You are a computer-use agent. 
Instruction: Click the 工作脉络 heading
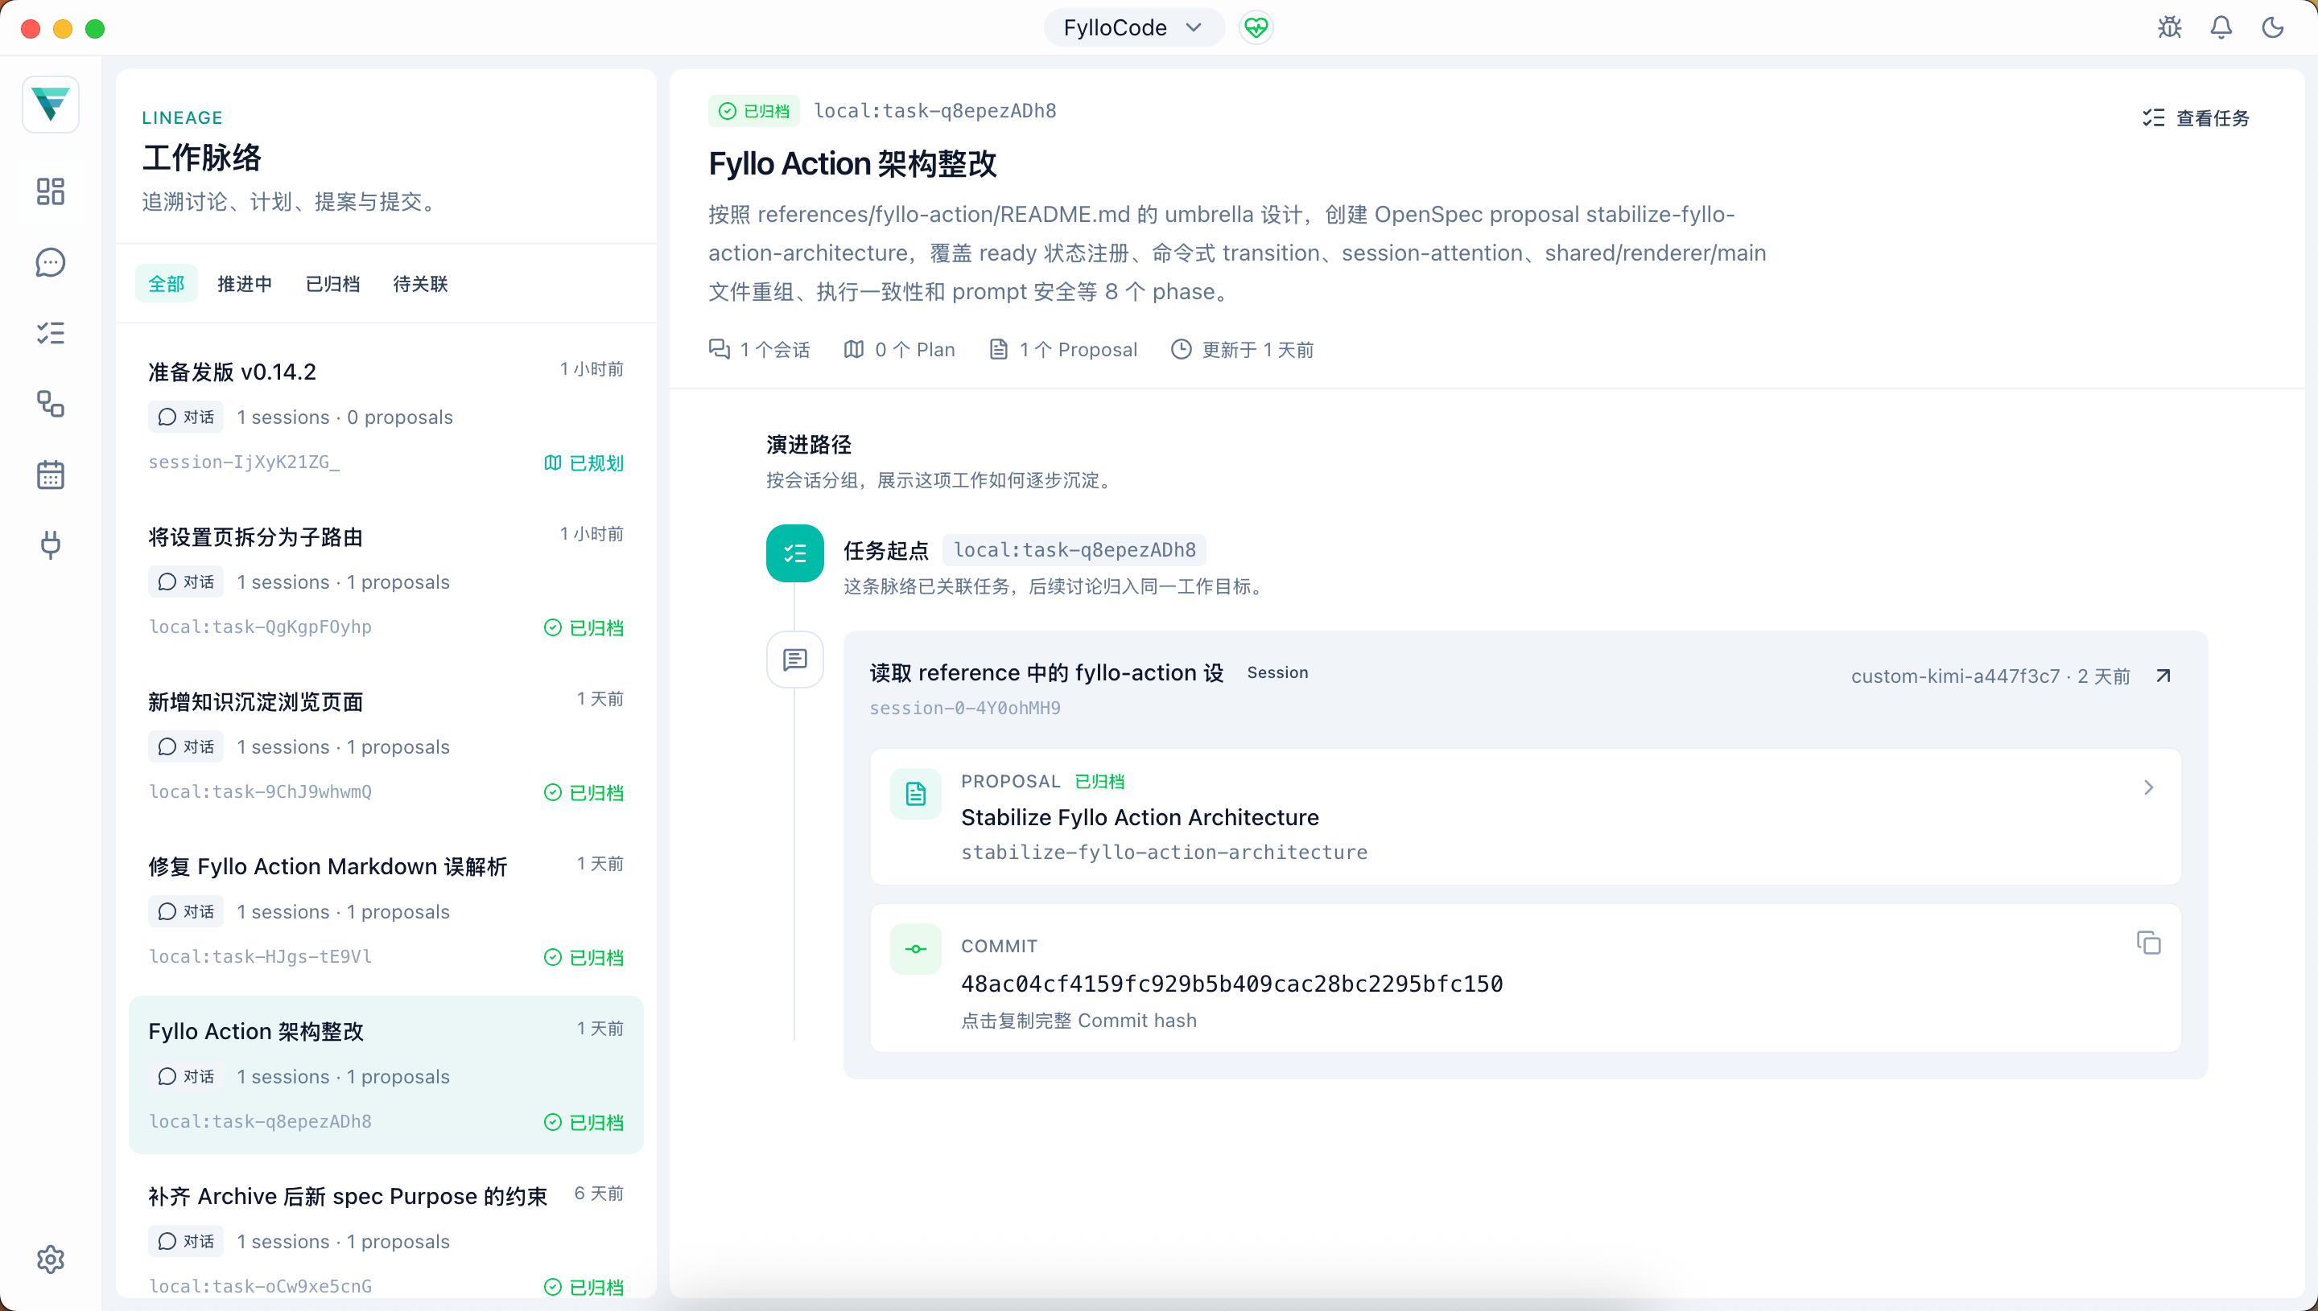(x=203, y=158)
